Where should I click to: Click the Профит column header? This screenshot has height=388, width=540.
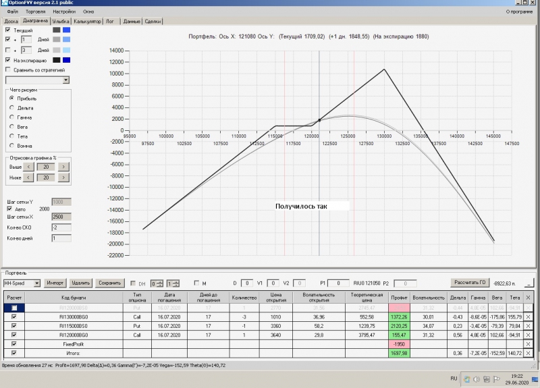(399, 298)
